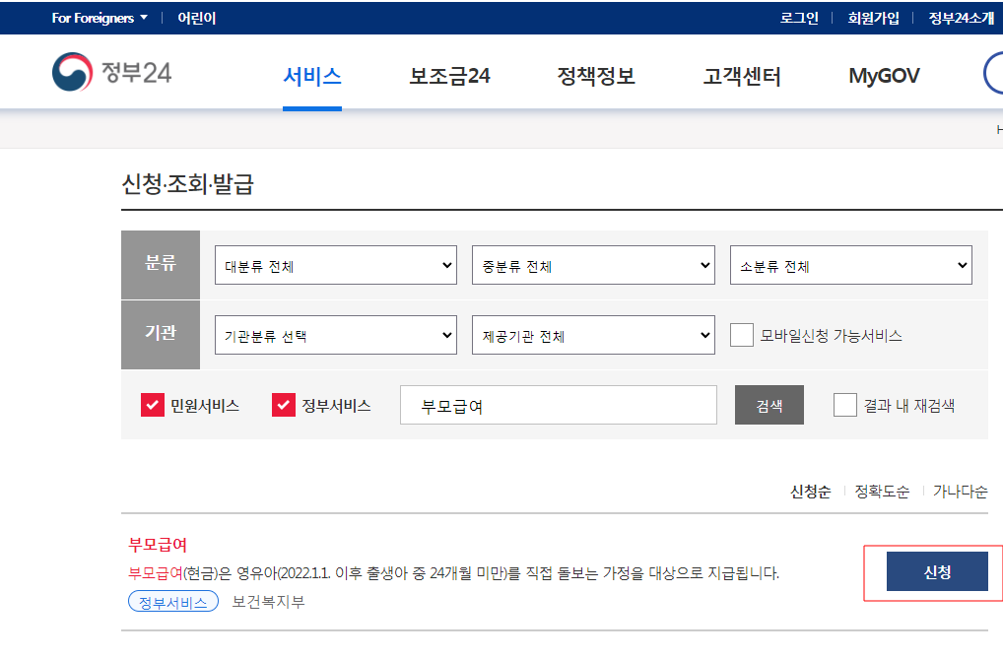This screenshot has width=1003, height=659.
Task: Open the 기관분류 선택 dropdown
Action: [x=335, y=335]
